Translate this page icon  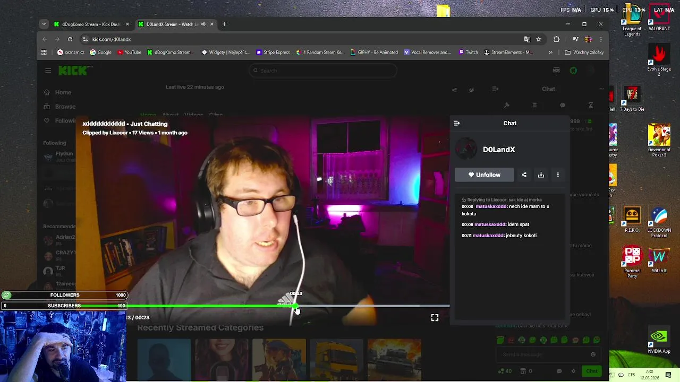(x=527, y=39)
